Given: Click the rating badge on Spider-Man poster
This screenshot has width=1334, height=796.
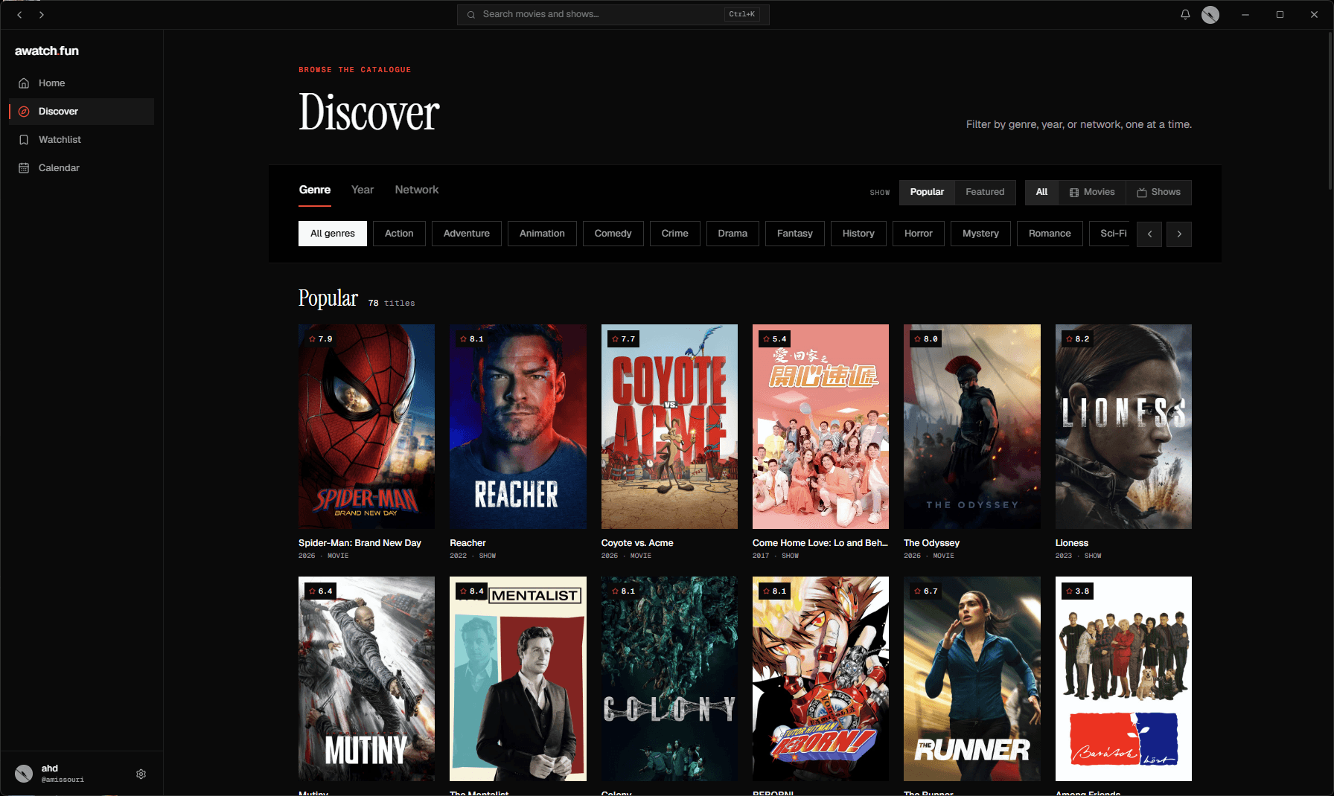Looking at the screenshot, I should tap(320, 338).
